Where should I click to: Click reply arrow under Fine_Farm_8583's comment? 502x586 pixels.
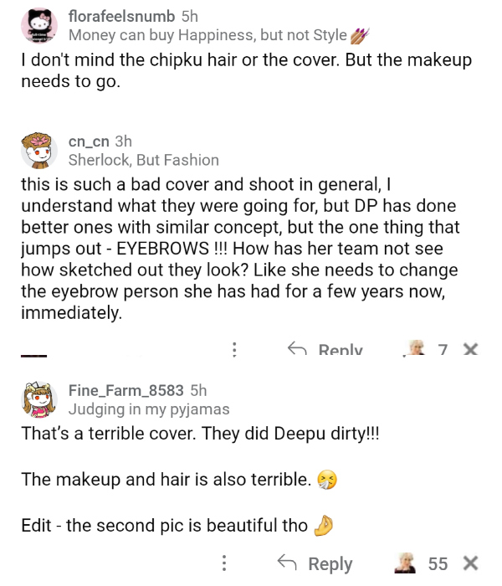click(x=288, y=563)
